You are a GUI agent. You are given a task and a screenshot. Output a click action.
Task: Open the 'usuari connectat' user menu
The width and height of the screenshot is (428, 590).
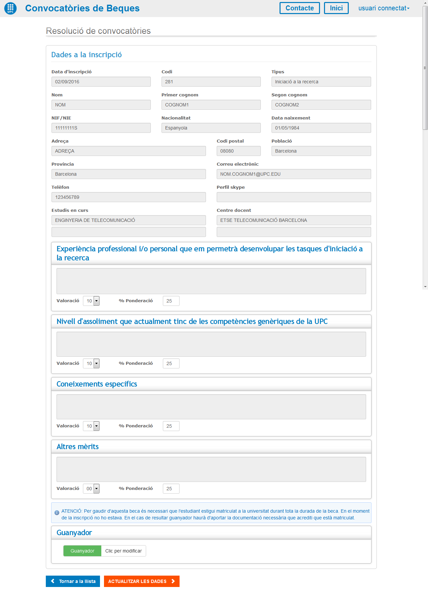tap(384, 8)
